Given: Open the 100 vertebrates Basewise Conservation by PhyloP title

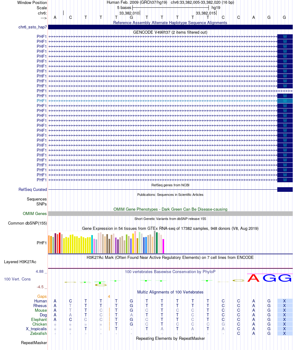Looking at the screenshot, I should 170,272.
